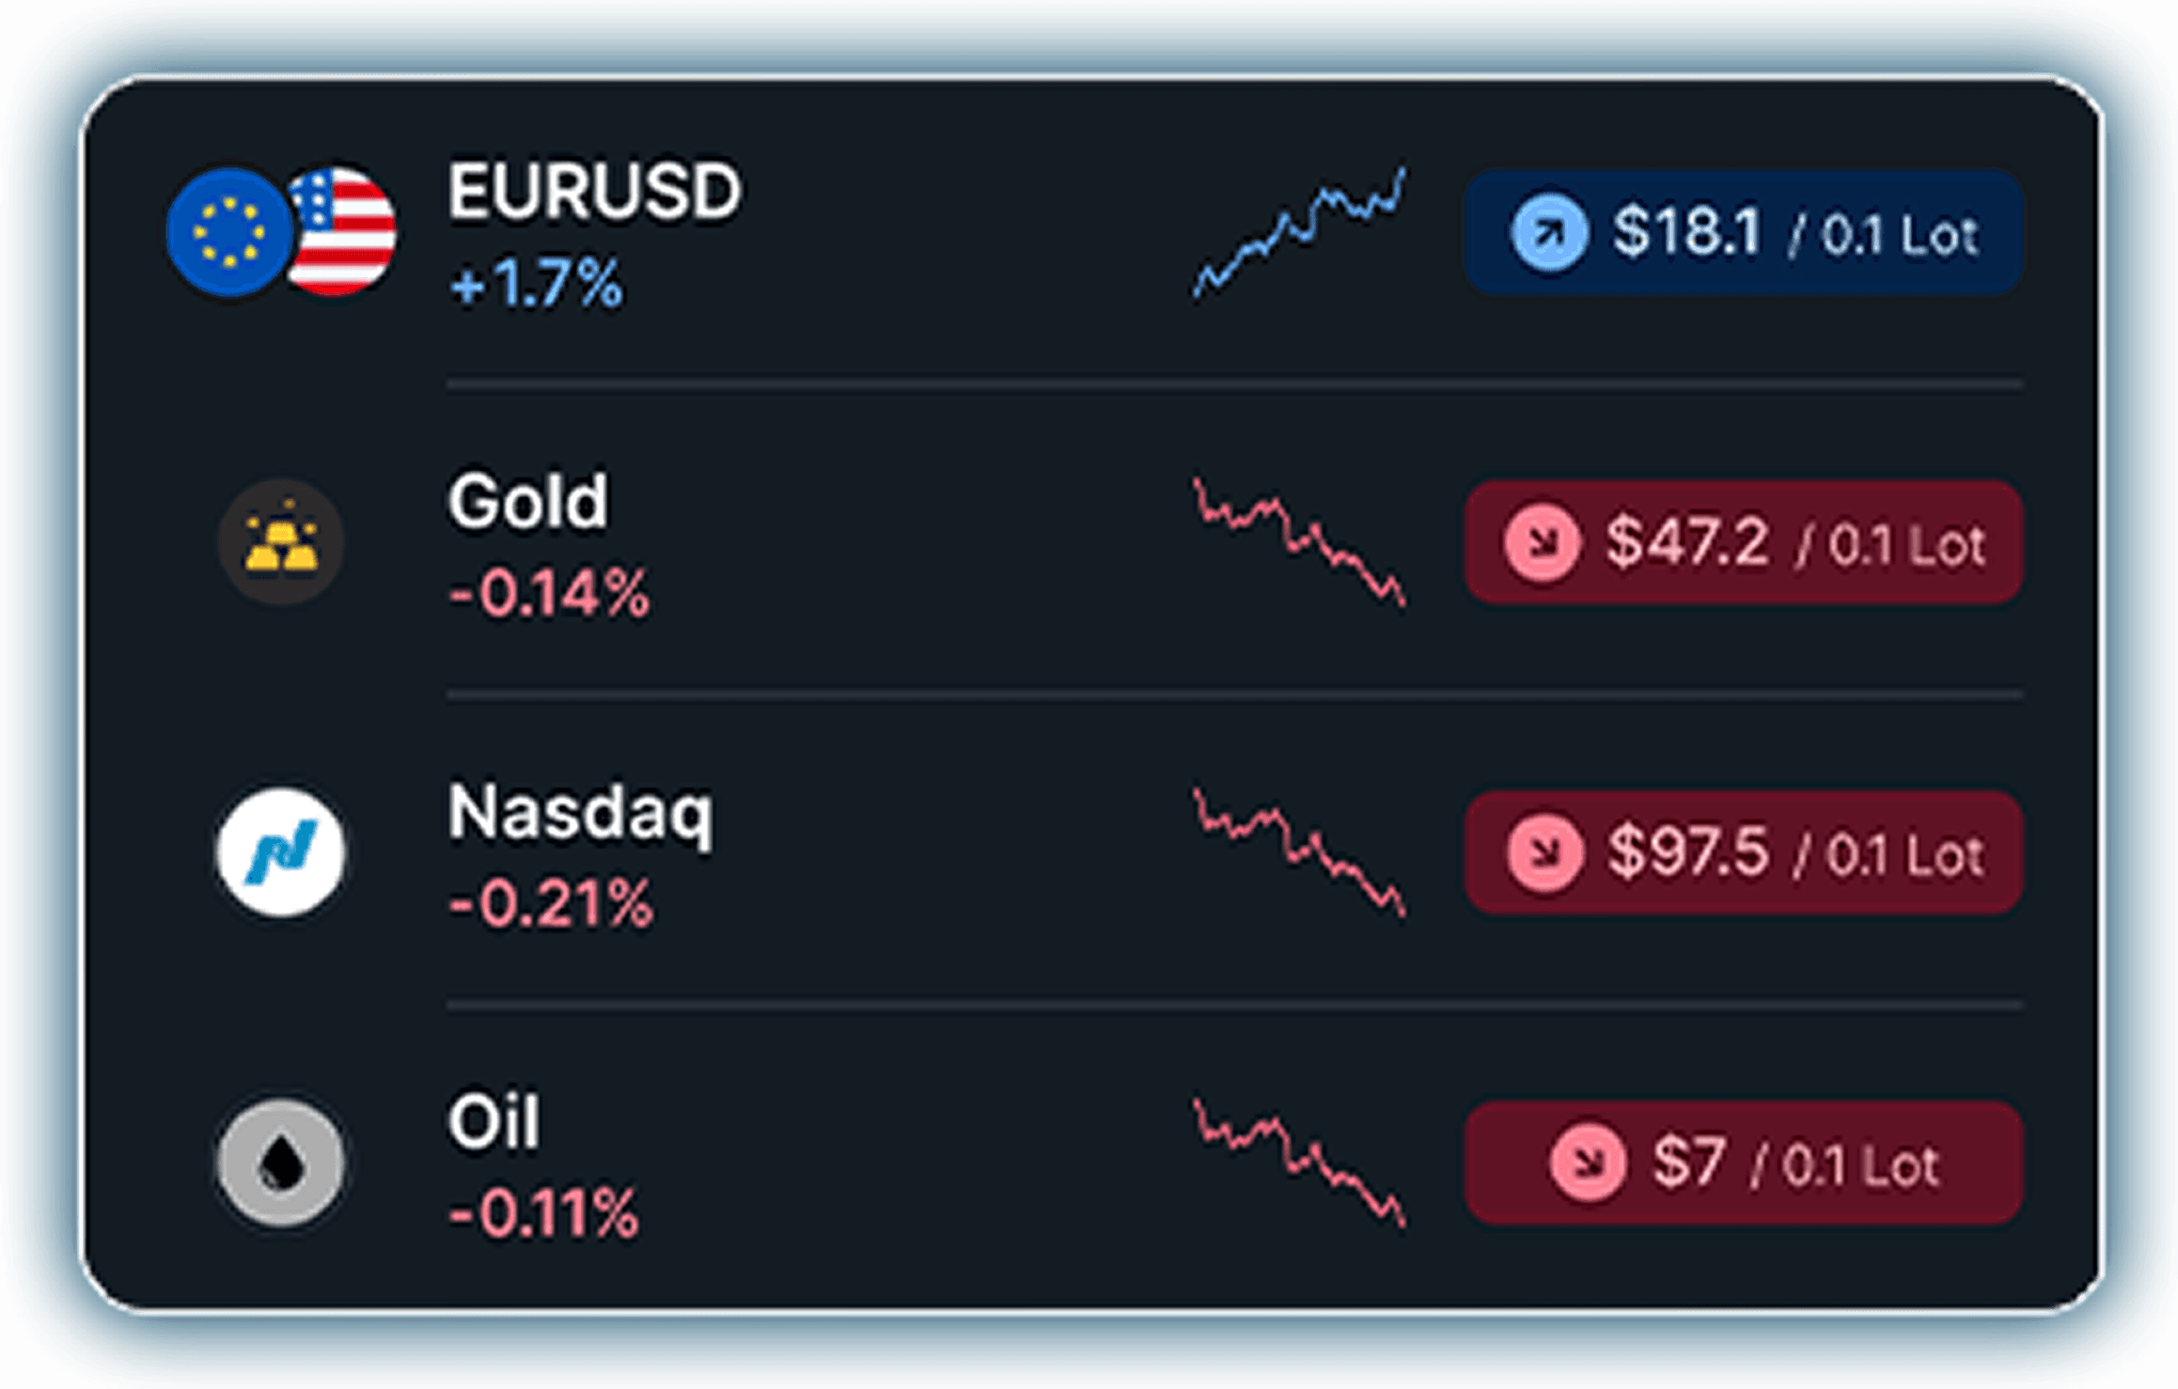Click the Nasdaq logo icon
This screenshot has width=2178, height=1389.
(x=280, y=852)
